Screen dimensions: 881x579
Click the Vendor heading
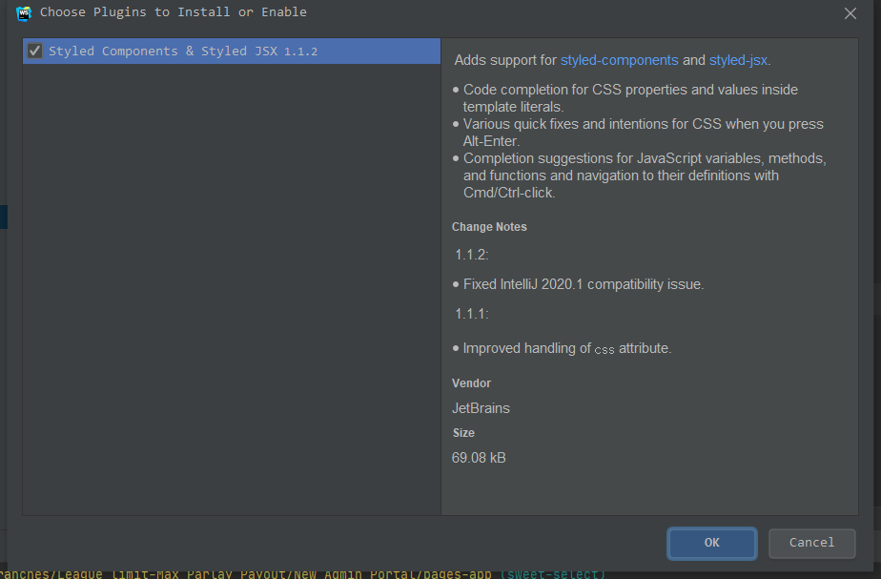pyautogui.click(x=471, y=383)
